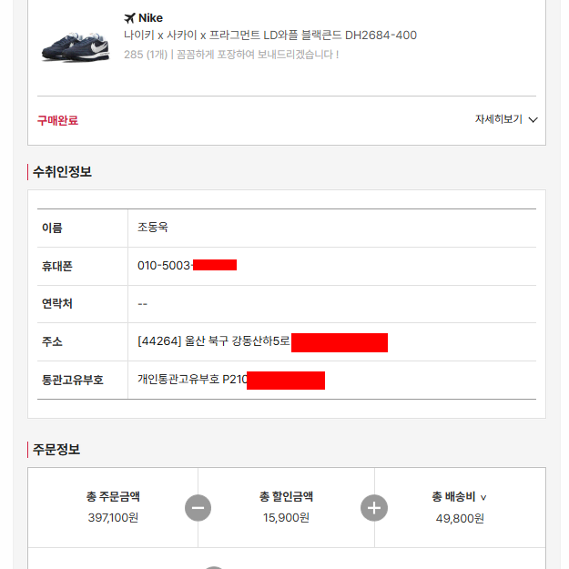Click the 총 배송비 label
This screenshot has height=569, width=569.
453,496
